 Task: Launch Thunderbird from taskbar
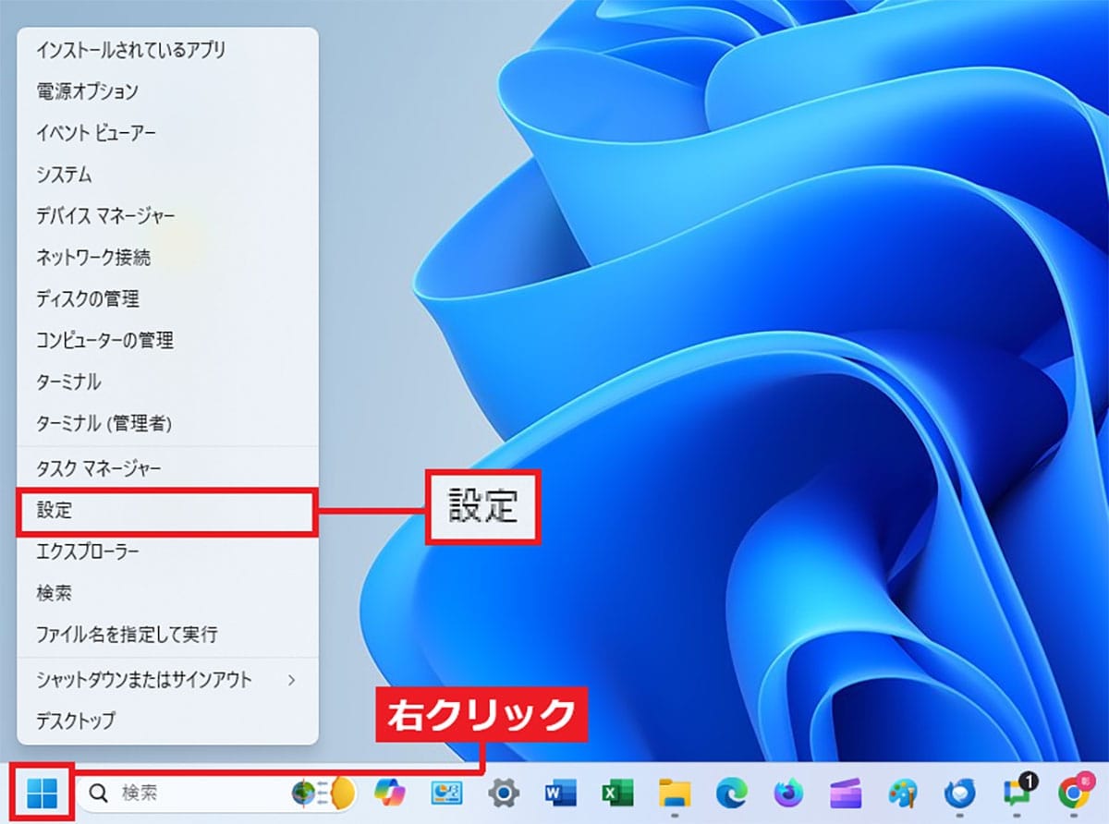pos(958,793)
